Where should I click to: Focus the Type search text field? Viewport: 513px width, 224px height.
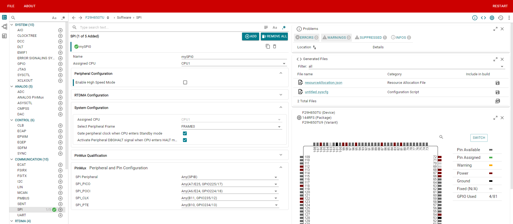[x=170, y=27]
